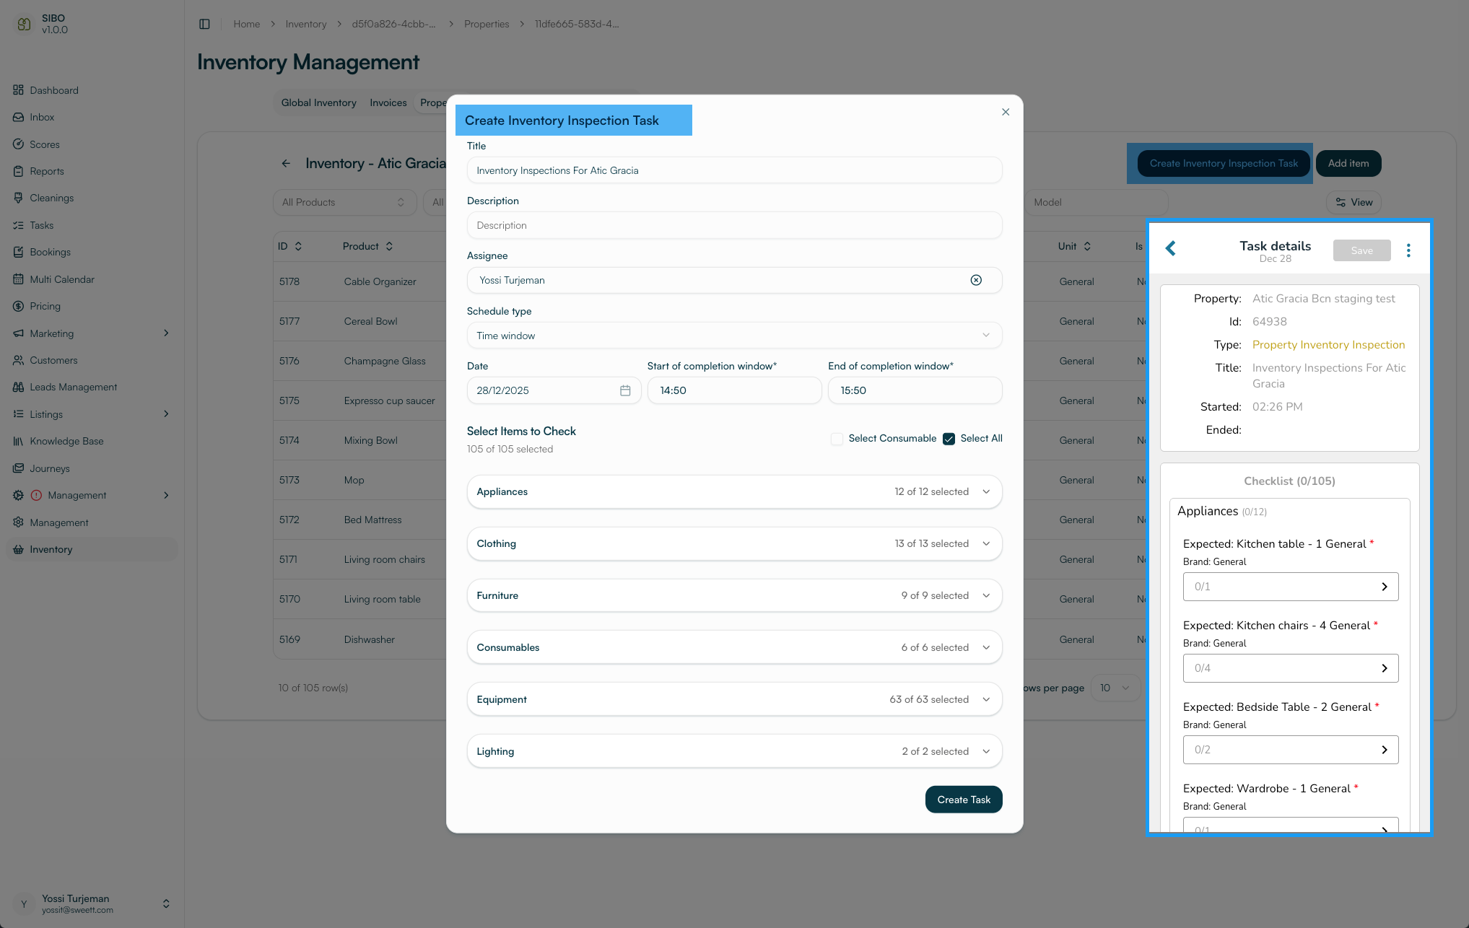Open the task details three-dot menu
The image size is (1469, 928).
(1408, 250)
